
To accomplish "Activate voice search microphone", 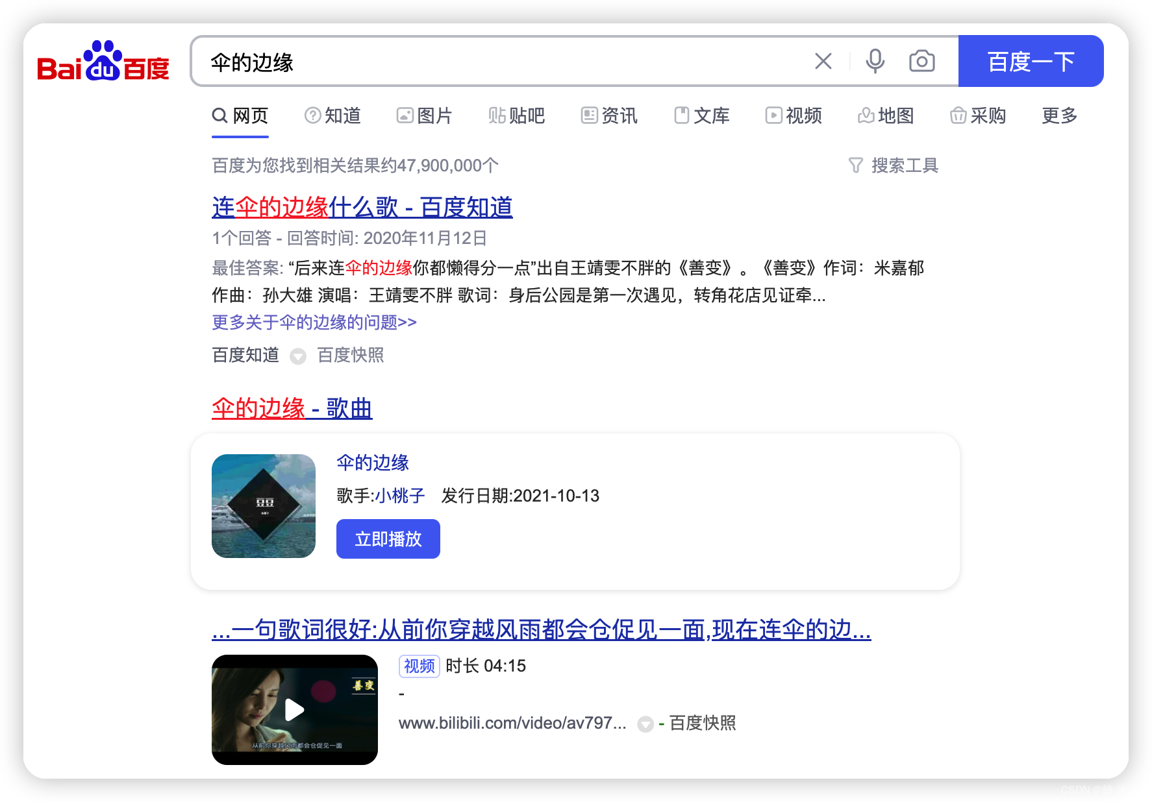I will point(874,60).
